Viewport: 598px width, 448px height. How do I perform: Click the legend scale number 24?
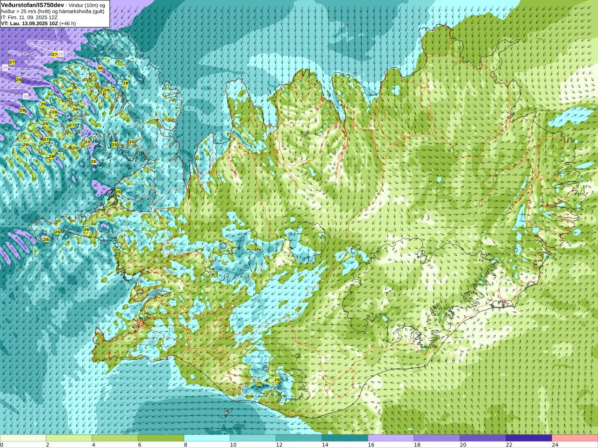[555, 445]
